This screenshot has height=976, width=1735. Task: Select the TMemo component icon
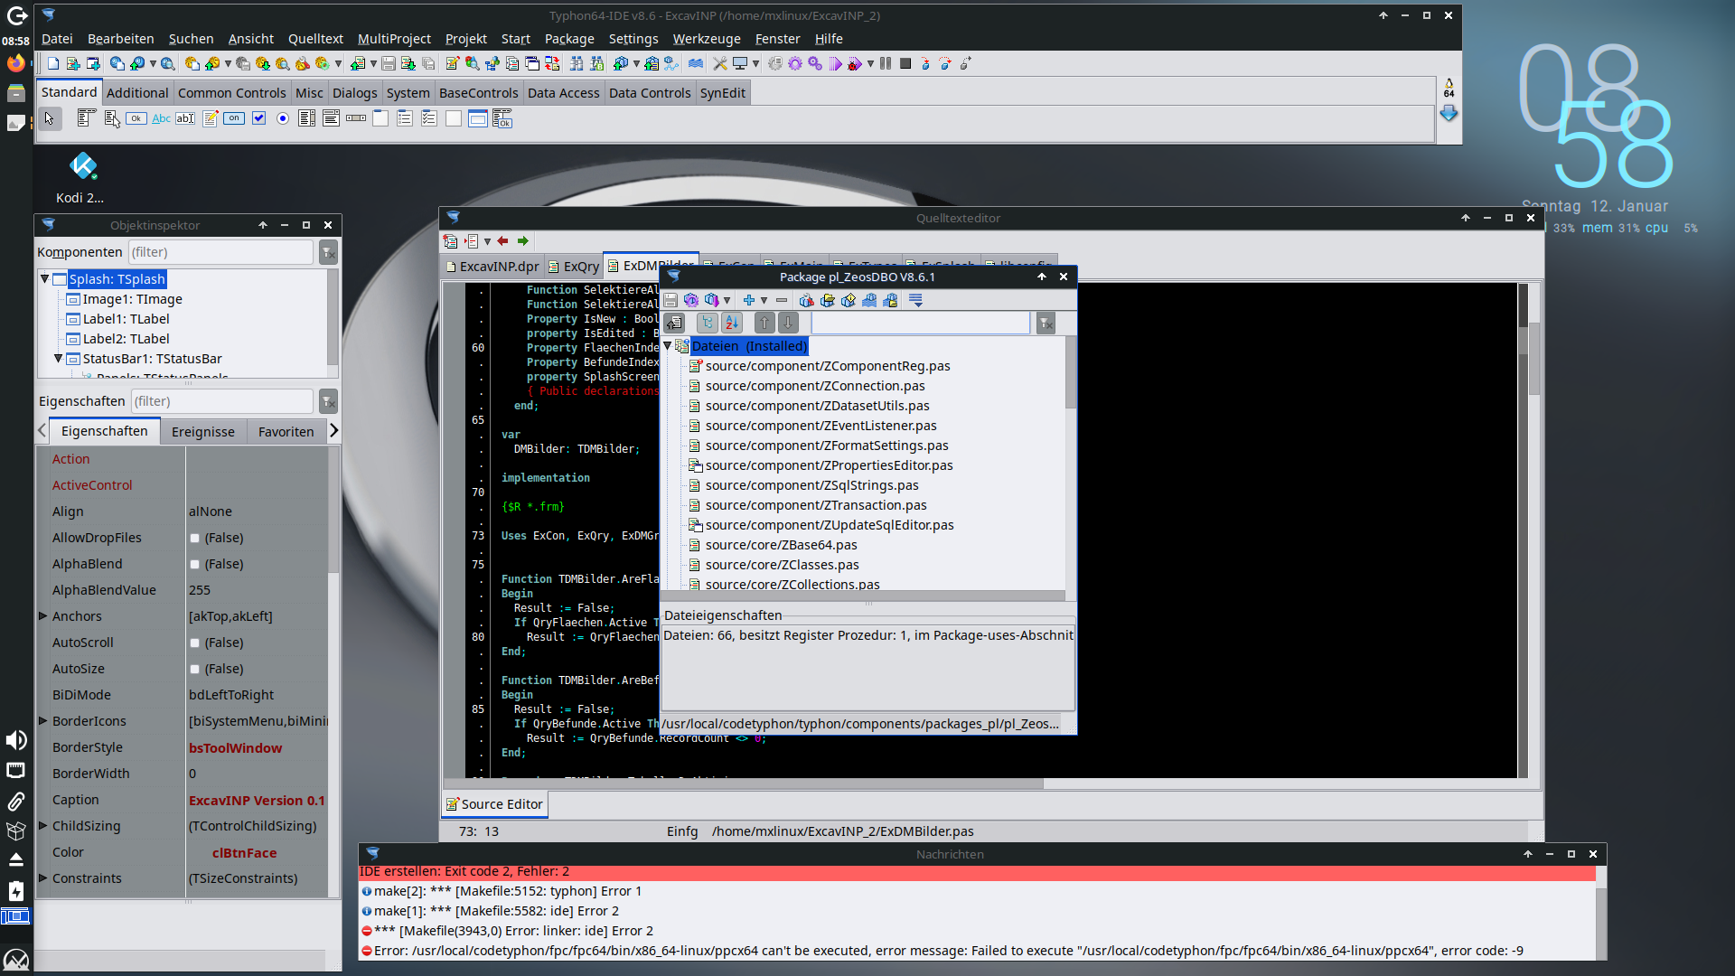[210, 118]
